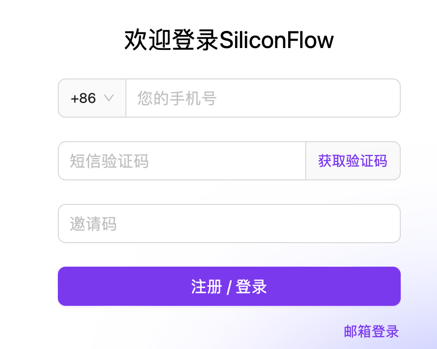Open the email login option link
The image size is (437, 349).
point(371,331)
